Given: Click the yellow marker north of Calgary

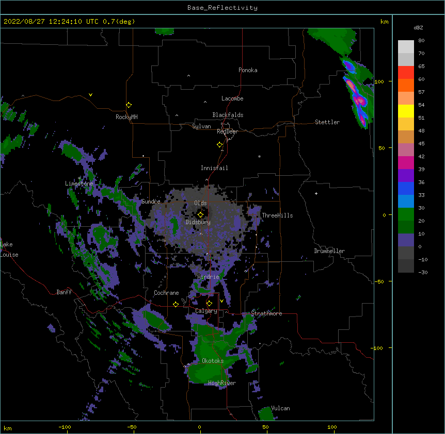Looking at the screenshot, I should pyautogui.click(x=209, y=304).
